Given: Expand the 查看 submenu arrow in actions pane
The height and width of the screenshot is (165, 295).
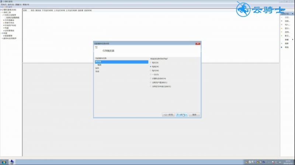Looking at the screenshot, I should [x=292, y=40].
